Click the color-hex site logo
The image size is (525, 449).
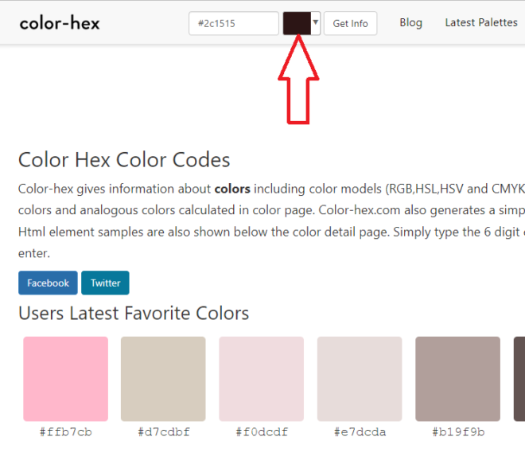(x=60, y=23)
